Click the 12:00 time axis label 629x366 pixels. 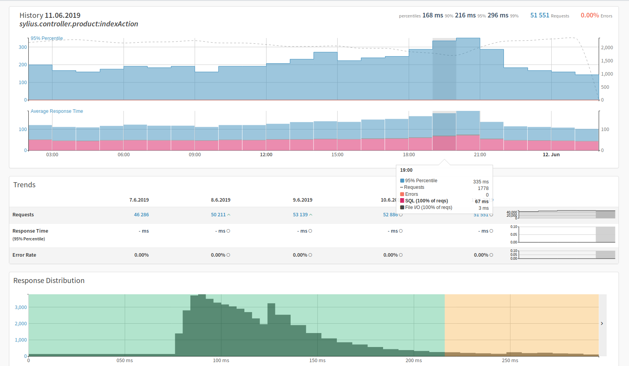coord(266,155)
